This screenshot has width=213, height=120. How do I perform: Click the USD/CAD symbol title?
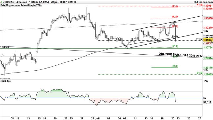pyautogui.click(x=8, y=2)
